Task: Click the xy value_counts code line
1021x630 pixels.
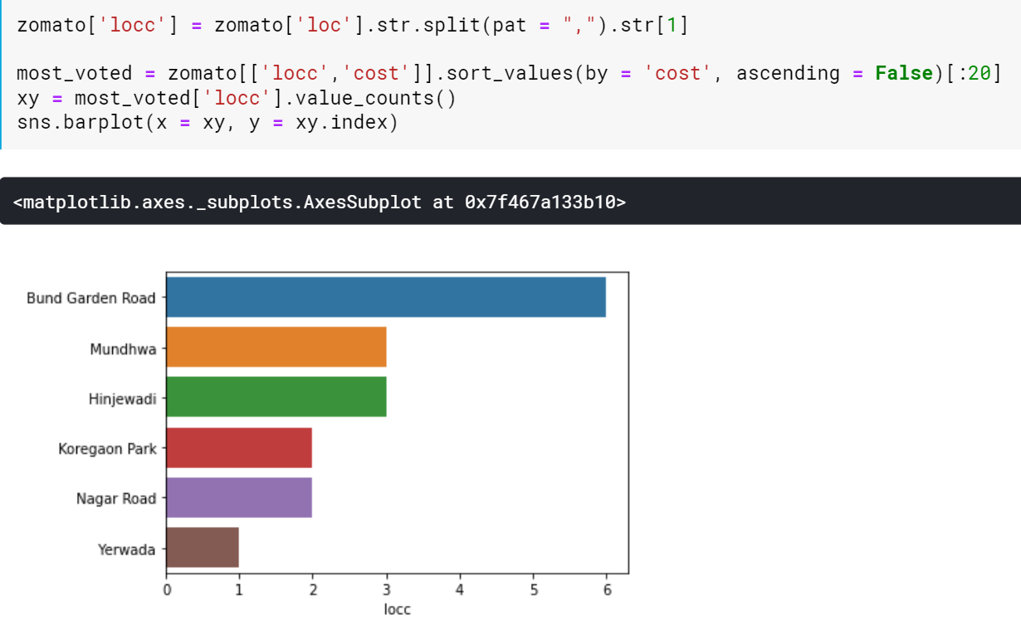Action: pos(237,99)
